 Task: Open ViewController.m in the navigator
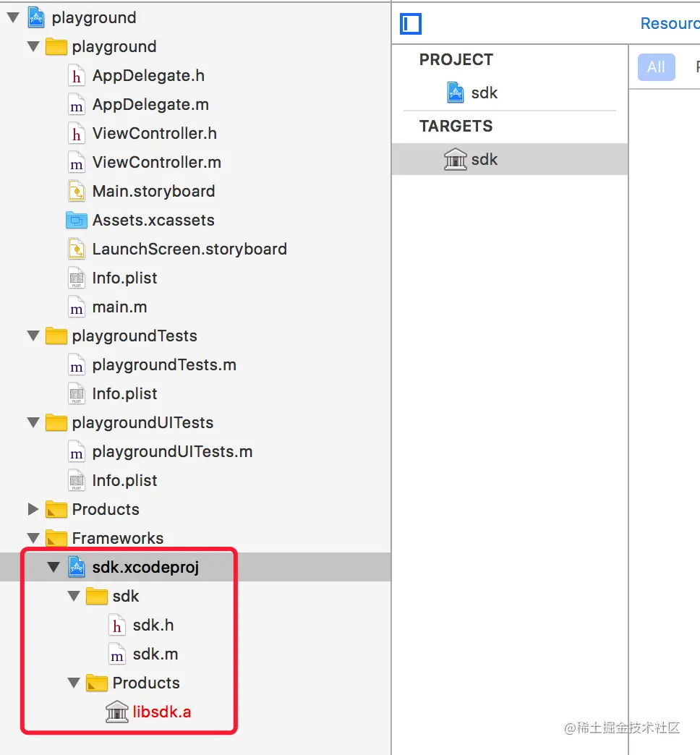point(156,162)
